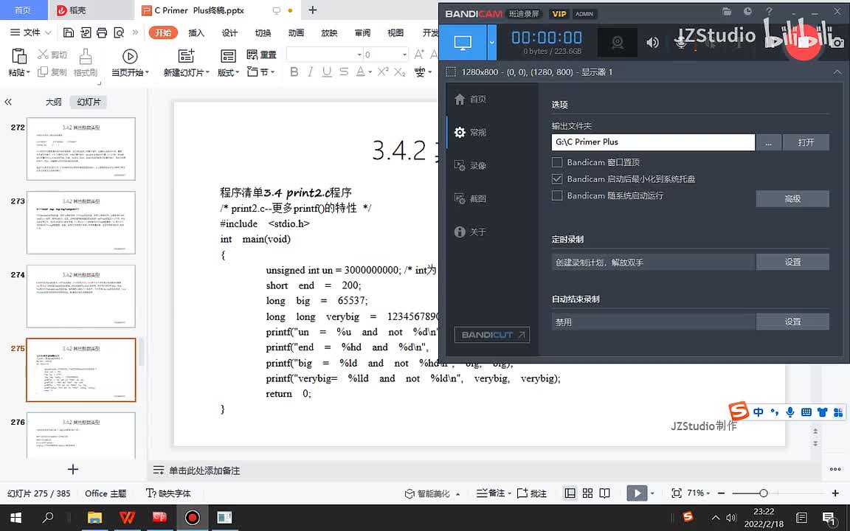Click notes area 单击此处添加备注

(x=204, y=471)
